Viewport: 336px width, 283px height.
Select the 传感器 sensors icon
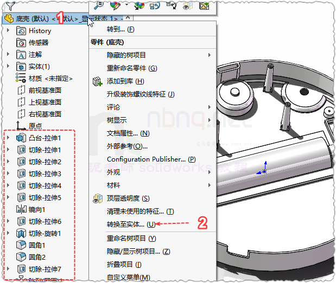(21, 43)
